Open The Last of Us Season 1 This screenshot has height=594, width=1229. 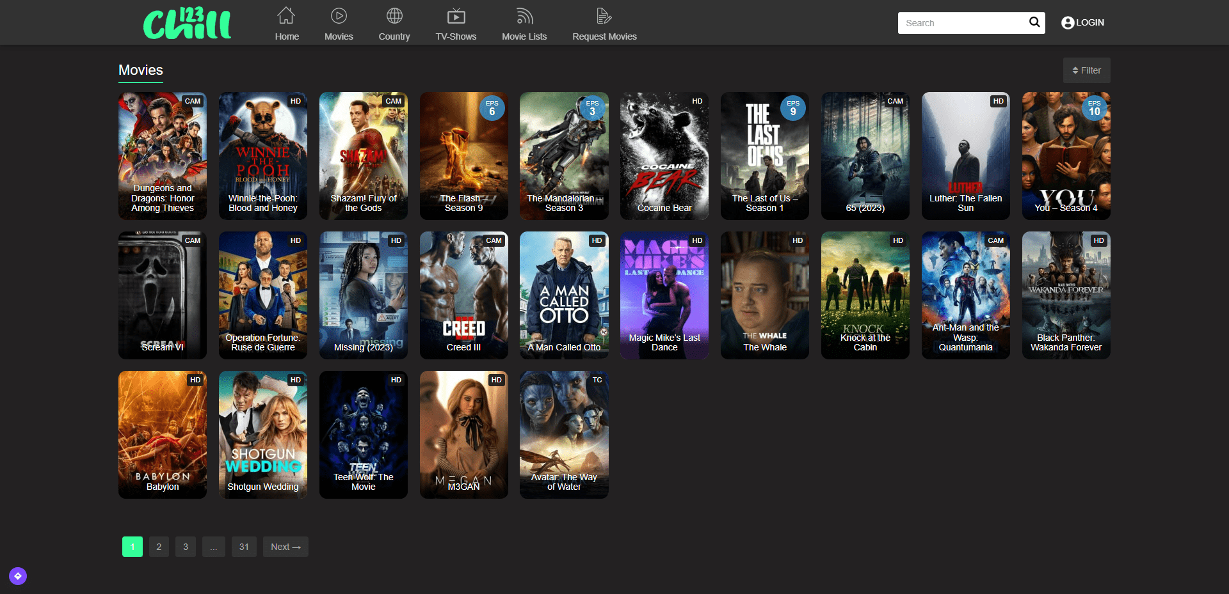pyautogui.click(x=764, y=155)
